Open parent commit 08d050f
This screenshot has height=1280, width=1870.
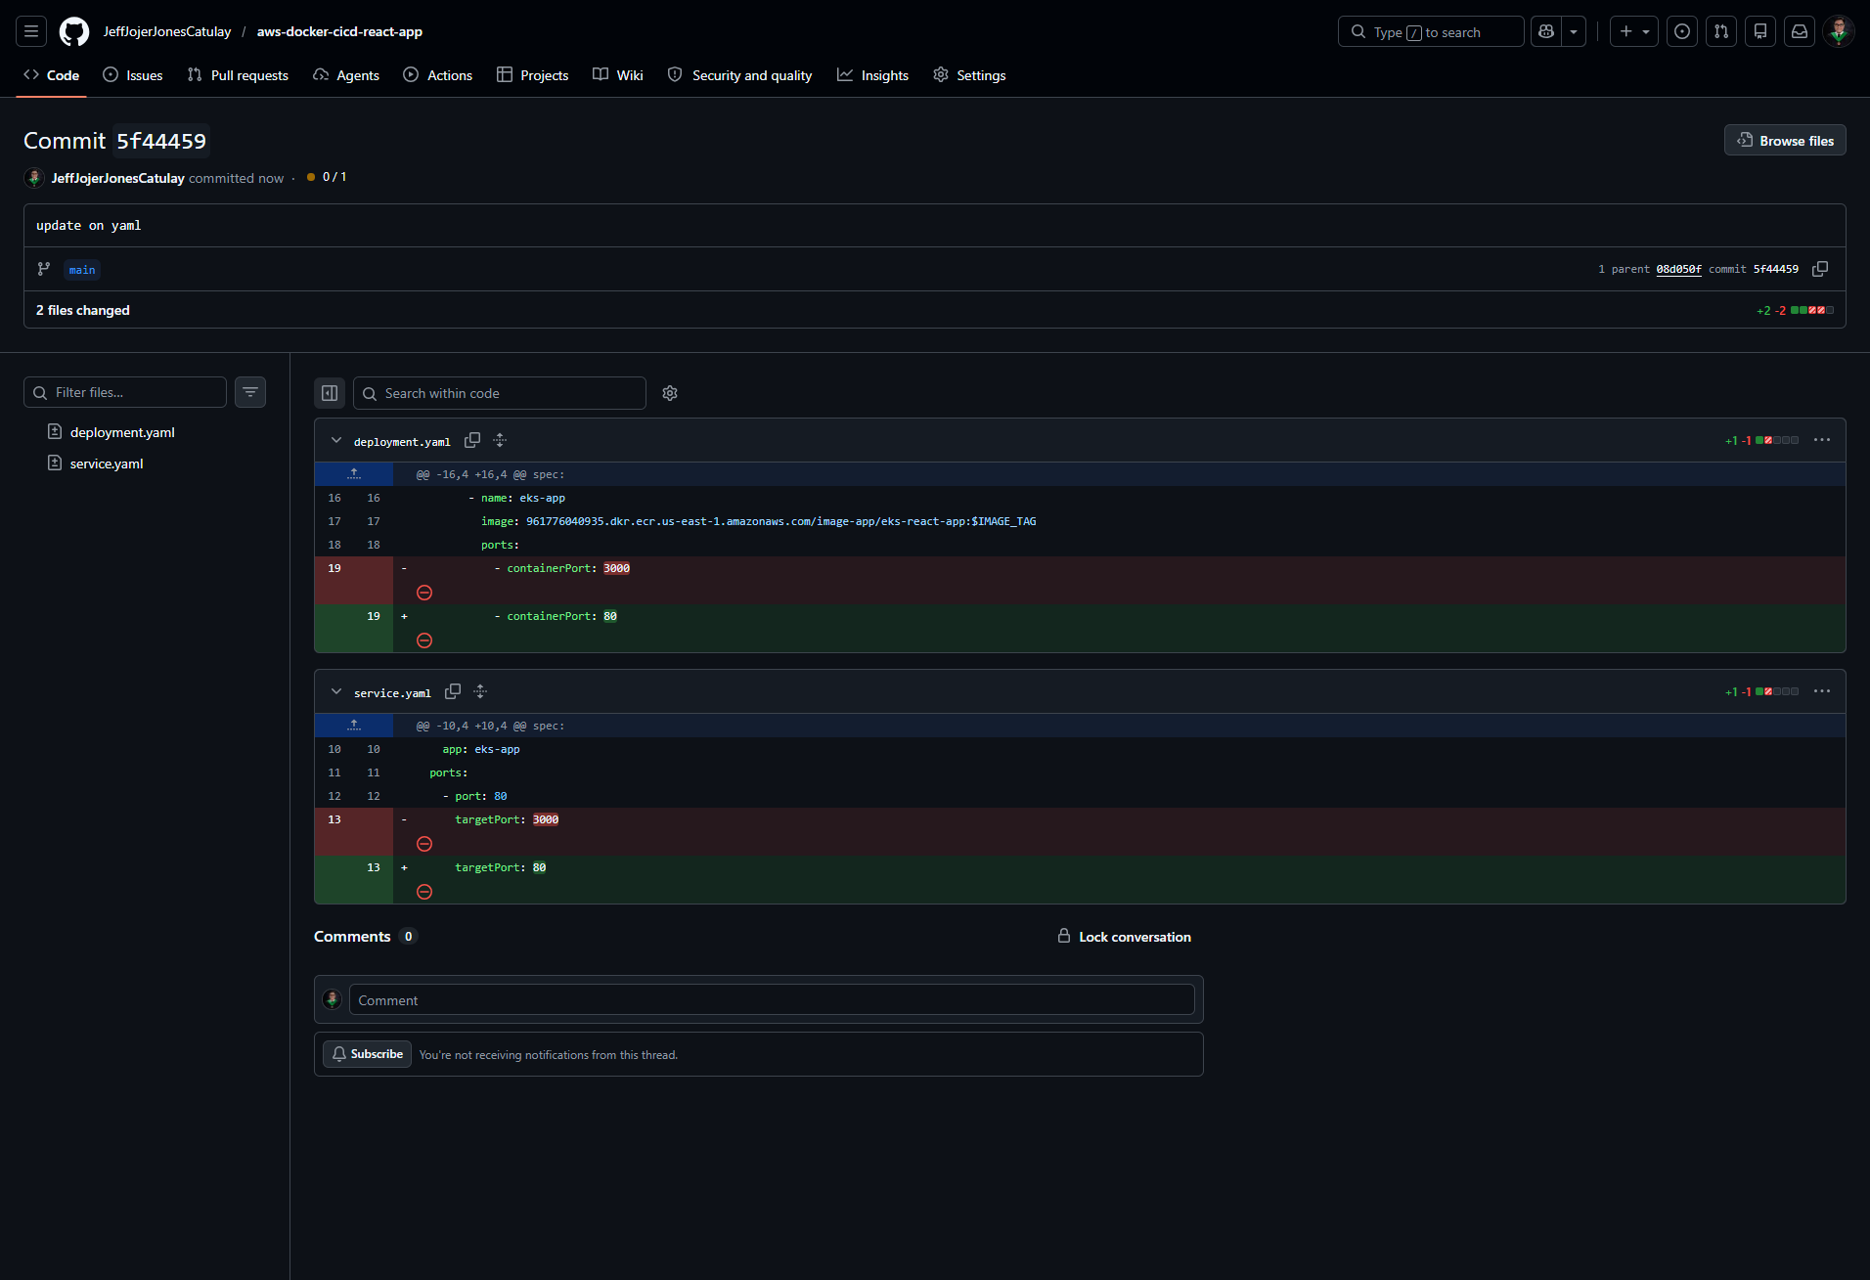pyautogui.click(x=1678, y=269)
